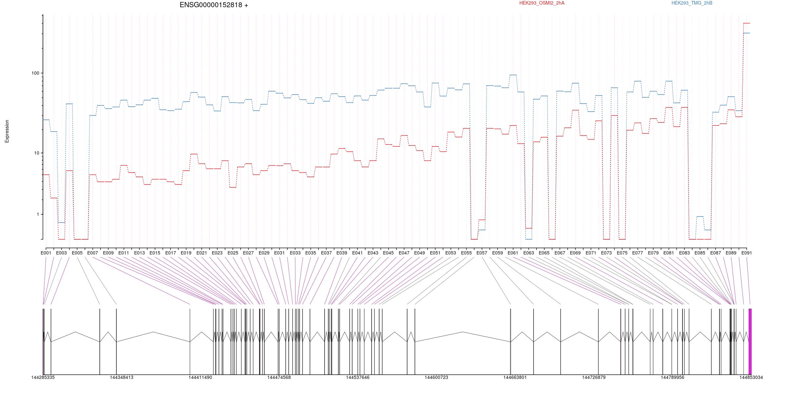Click exon label E053
Viewport: 787px width, 393px height.
(x=451, y=253)
